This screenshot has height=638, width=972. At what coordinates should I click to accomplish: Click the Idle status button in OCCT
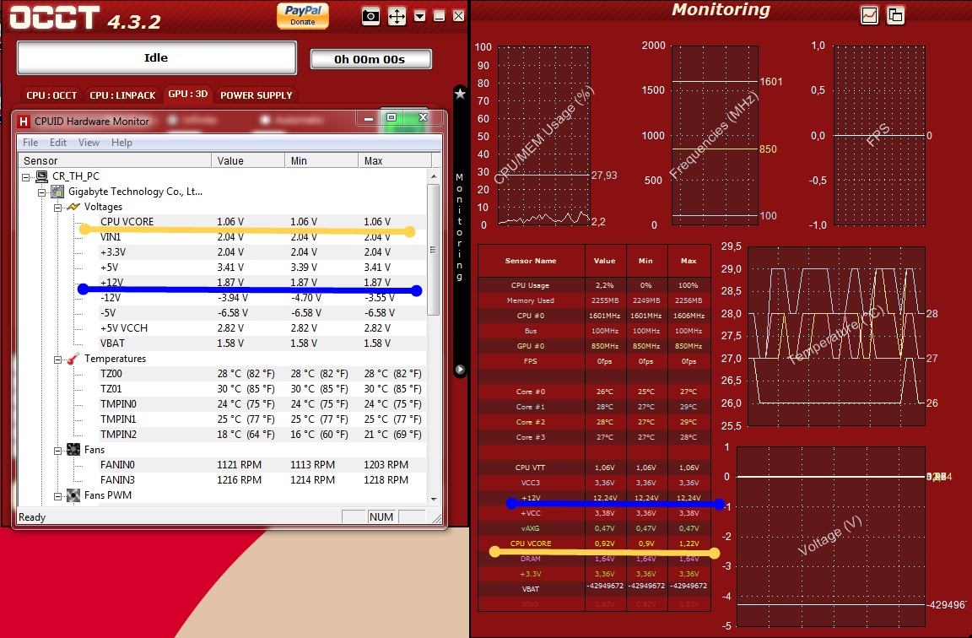coord(156,57)
